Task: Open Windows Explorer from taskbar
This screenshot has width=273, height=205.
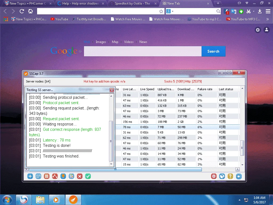Action: click(x=40, y=200)
